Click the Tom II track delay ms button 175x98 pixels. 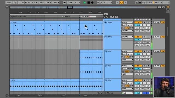coord(163,22)
